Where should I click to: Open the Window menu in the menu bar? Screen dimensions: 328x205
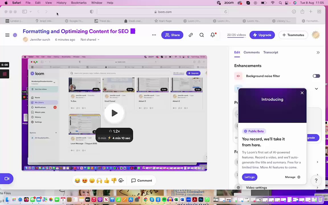point(97,3)
